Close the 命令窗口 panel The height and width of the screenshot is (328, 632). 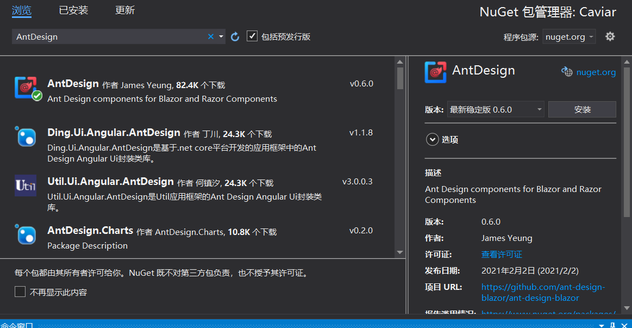click(624, 325)
